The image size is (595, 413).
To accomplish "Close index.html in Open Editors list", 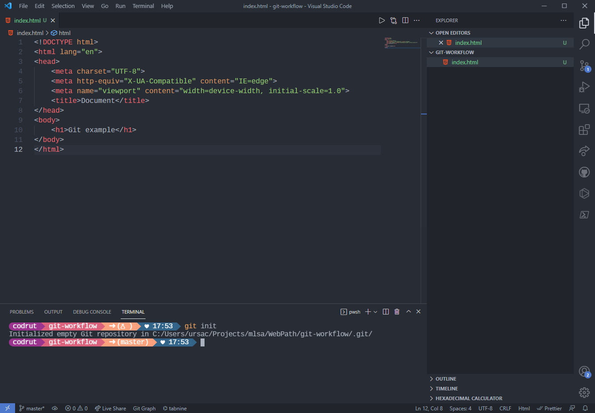I will coord(441,43).
